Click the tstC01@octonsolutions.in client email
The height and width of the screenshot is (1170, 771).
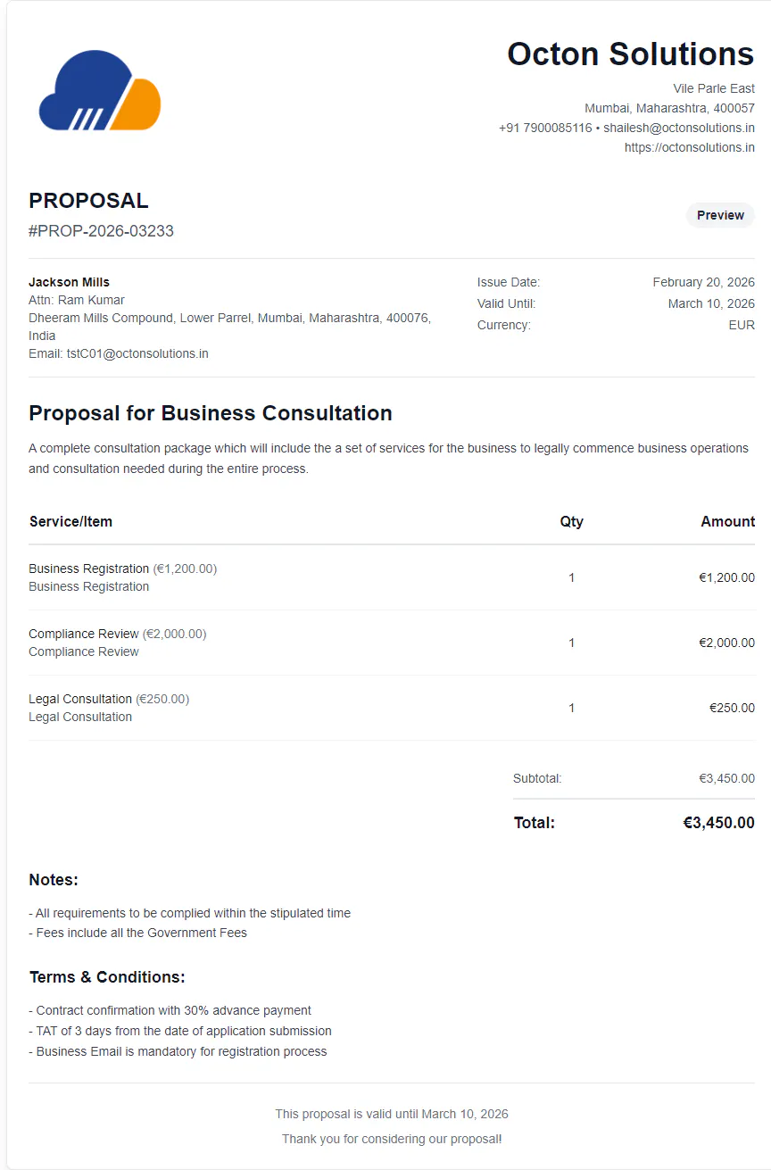click(x=137, y=353)
